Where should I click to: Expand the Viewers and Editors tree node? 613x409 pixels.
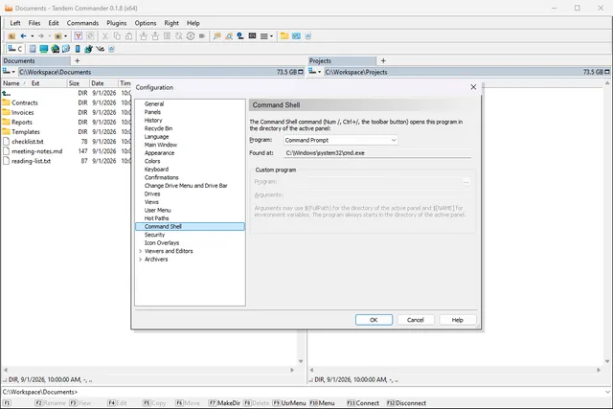click(x=140, y=251)
